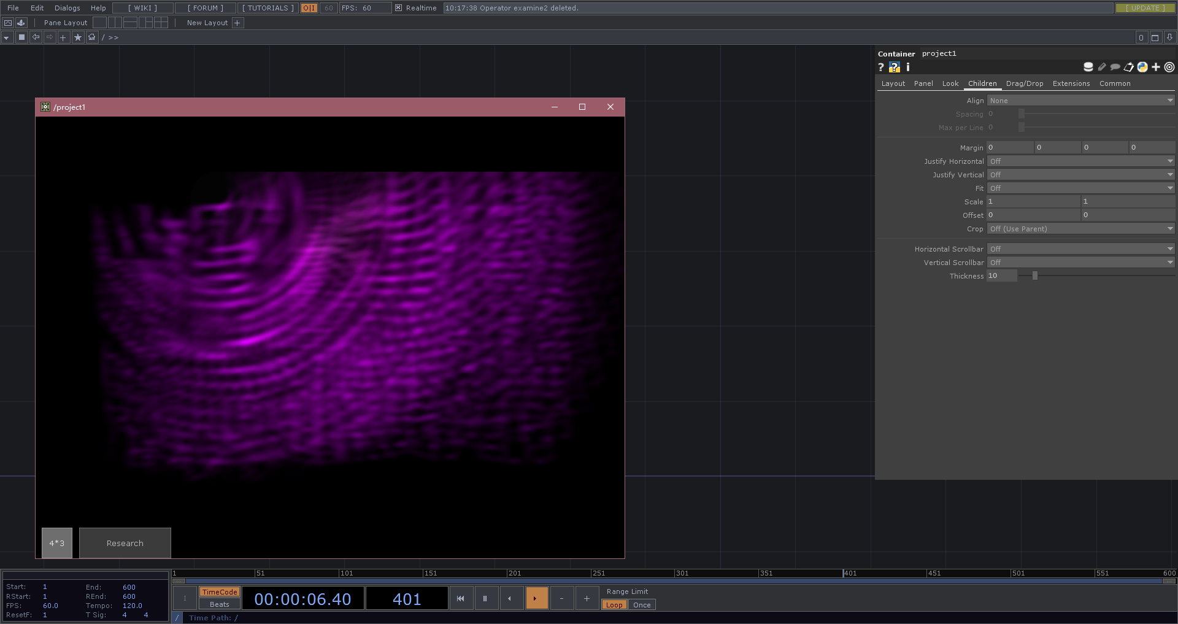Open the Python language icon in parameter panel
The height and width of the screenshot is (624, 1178).
pos(1142,67)
